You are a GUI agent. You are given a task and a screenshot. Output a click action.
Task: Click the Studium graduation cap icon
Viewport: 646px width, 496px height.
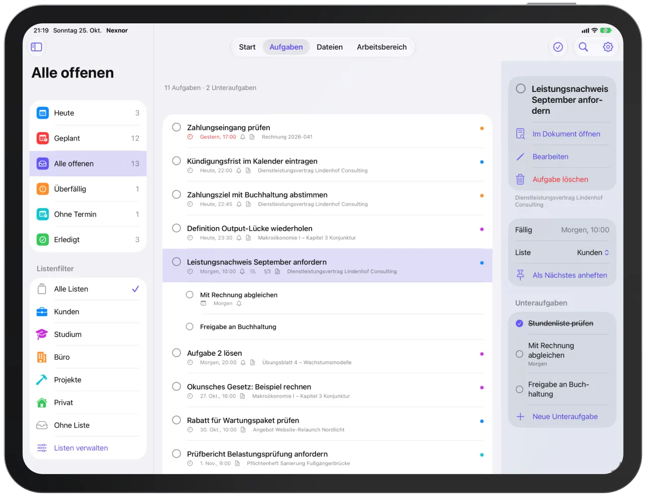pyautogui.click(x=42, y=334)
